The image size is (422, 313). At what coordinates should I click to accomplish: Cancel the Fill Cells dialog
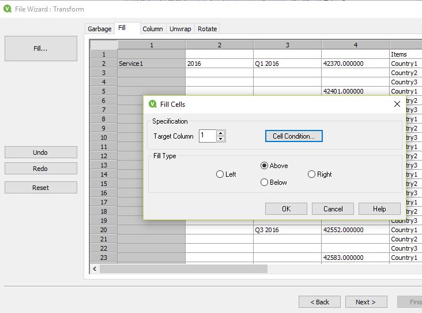tap(333, 209)
